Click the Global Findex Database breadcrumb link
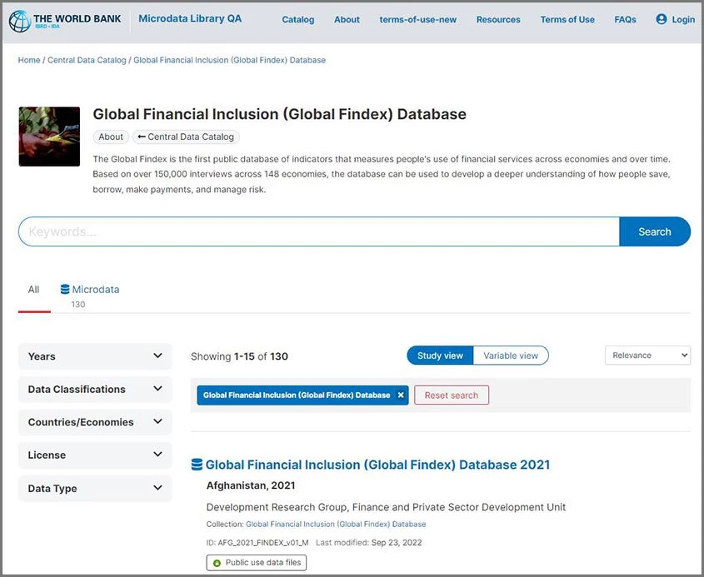 click(229, 60)
